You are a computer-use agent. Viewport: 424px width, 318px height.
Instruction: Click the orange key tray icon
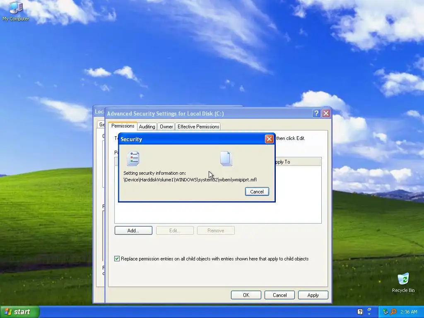point(393,312)
